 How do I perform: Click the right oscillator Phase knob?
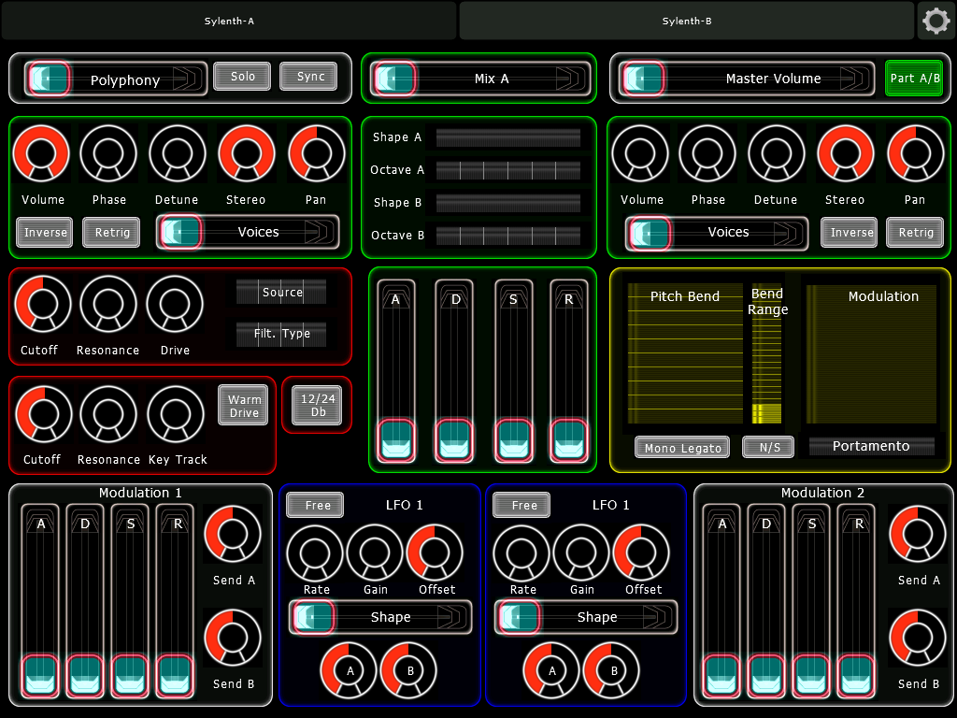click(707, 153)
